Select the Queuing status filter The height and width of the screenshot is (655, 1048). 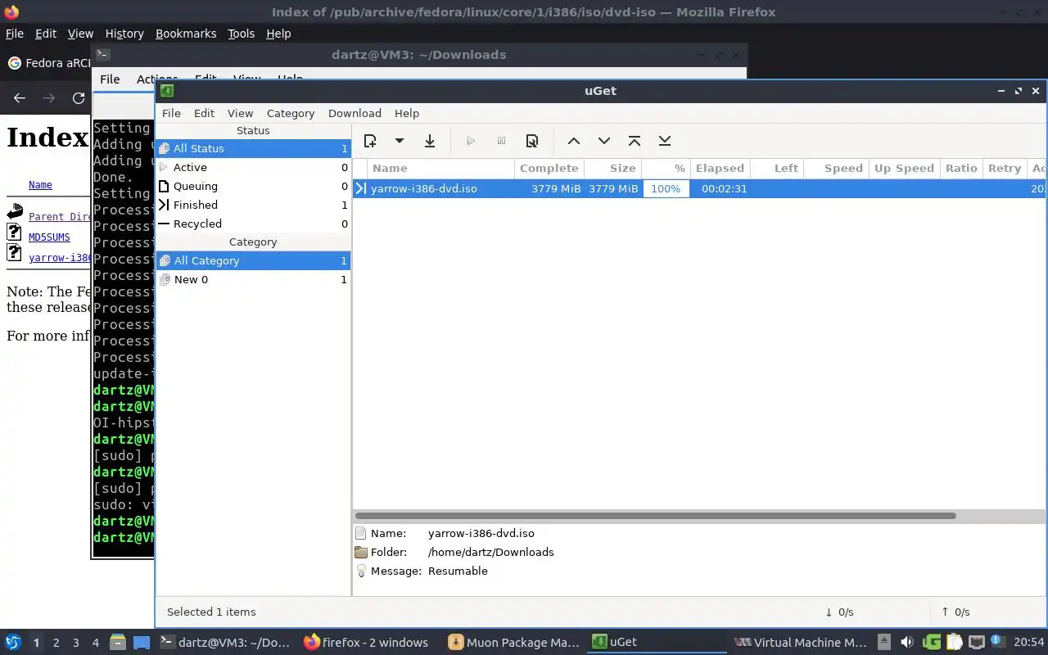253,186
